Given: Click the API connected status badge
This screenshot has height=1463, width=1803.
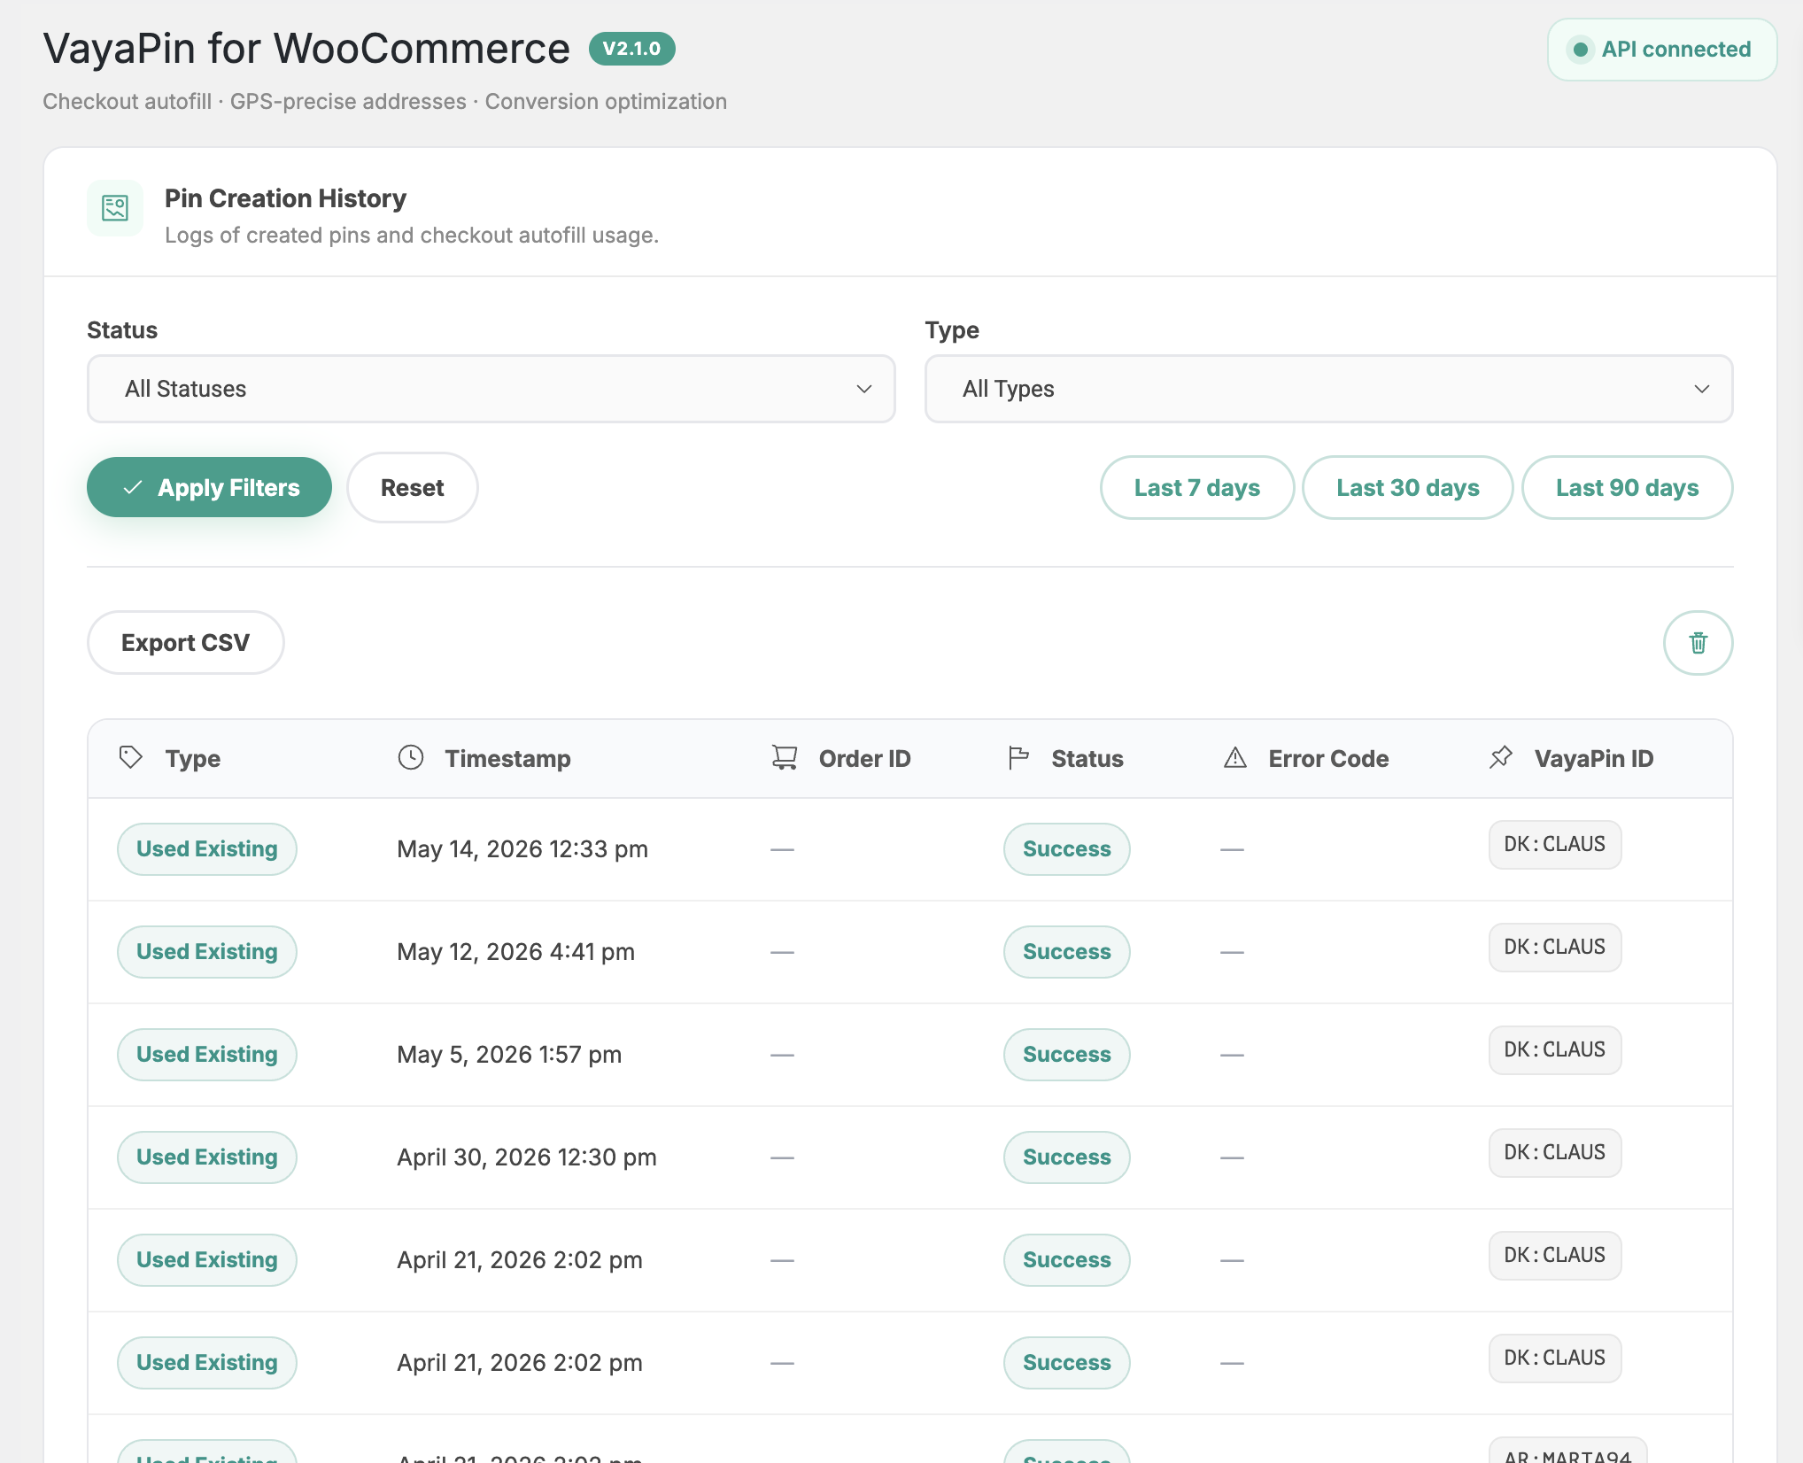Looking at the screenshot, I should (1662, 50).
